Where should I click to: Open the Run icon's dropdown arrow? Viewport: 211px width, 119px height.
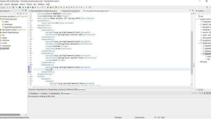(30, 7)
